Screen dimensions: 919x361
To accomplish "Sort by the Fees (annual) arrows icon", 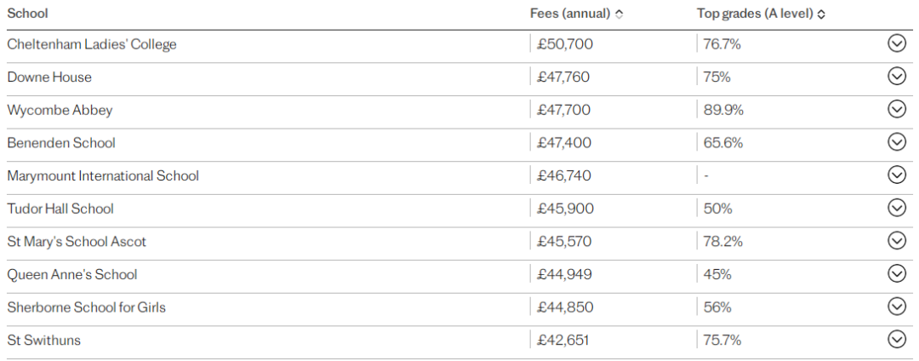I will pos(619,14).
